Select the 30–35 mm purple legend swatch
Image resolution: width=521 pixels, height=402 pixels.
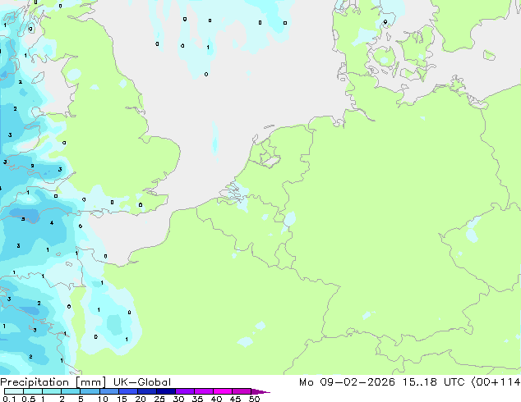coord(185,391)
